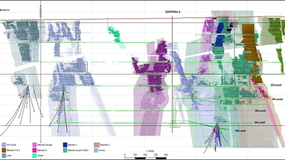Screen dimensions: 285x160
Task: Expand details for the 36 Level label
Action: 240,130
